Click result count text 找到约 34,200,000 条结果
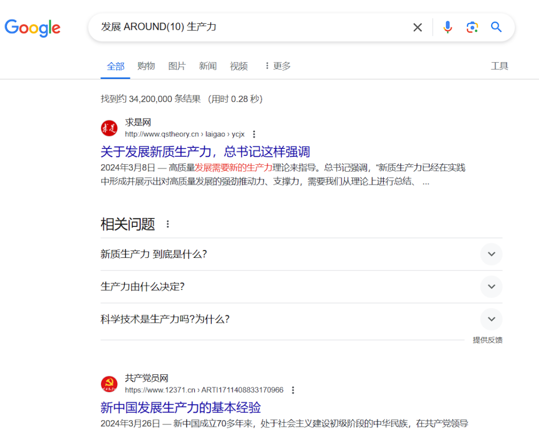Viewport: 539px width, 429px height. coord(151,99)
